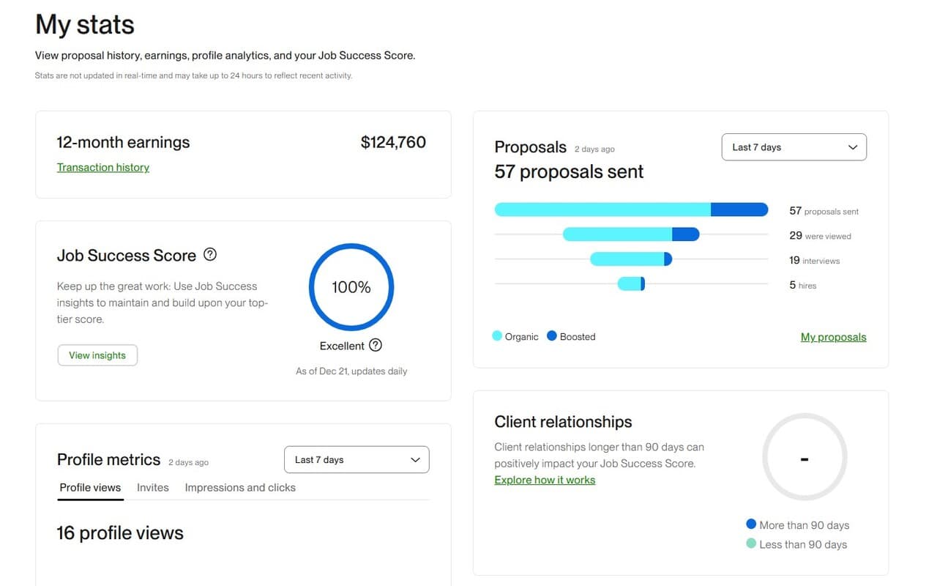Click the help icon next to Excellent rating
The image size is (937, 586).
[x=375, y=345]
